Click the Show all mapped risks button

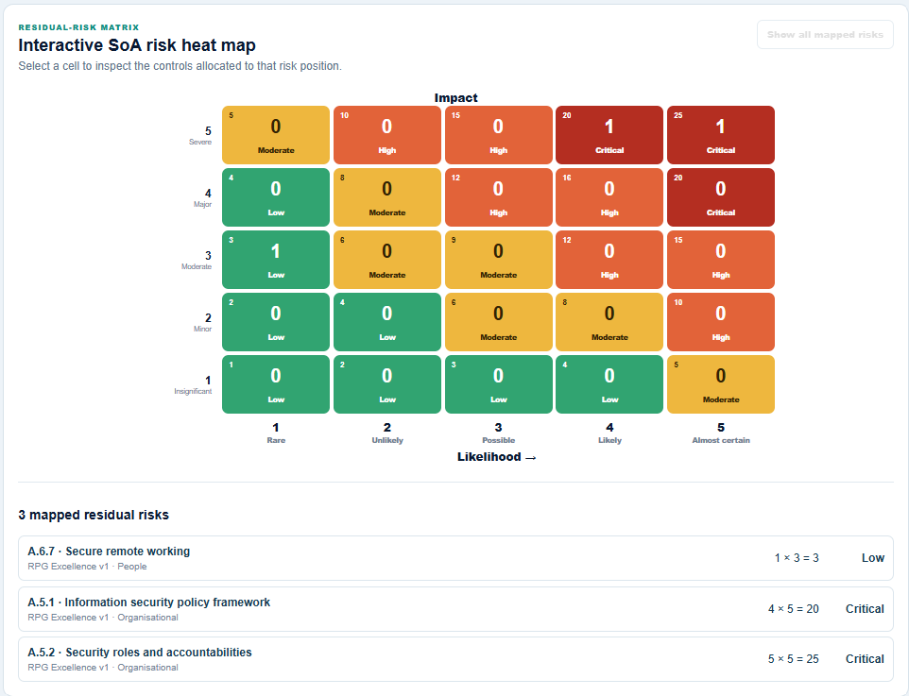[825, 35]
